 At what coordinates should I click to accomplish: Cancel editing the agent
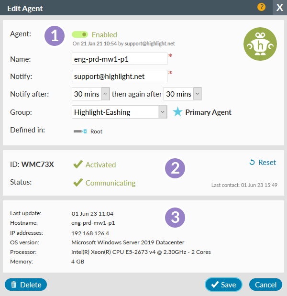pos(265,285)
